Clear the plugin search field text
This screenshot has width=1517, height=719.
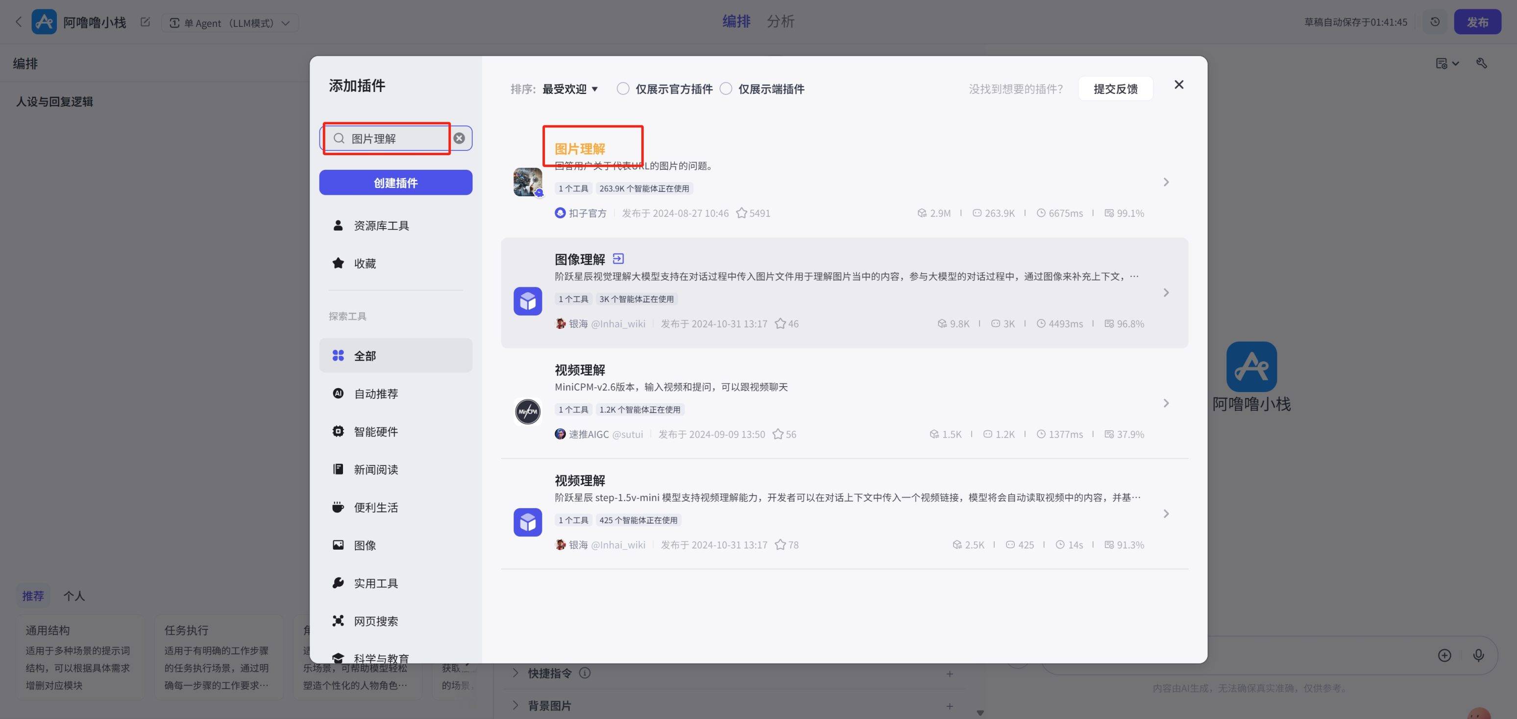[x=459, y=138]
